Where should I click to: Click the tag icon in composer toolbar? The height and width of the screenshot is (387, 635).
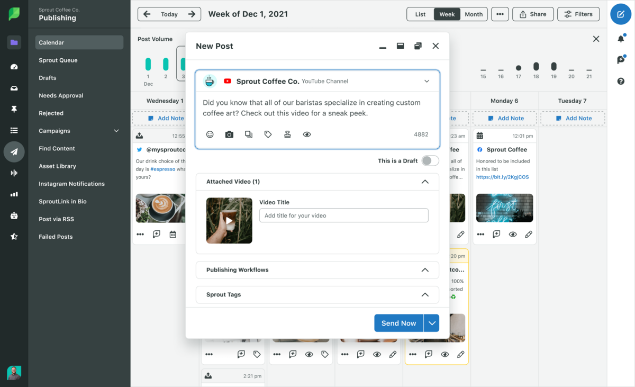[x=268, y=134]
